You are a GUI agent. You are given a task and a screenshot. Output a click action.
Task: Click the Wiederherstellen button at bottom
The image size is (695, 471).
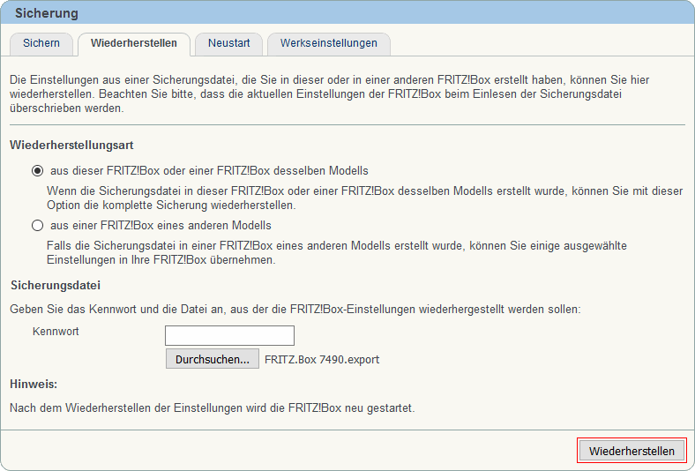click(631, 451)
